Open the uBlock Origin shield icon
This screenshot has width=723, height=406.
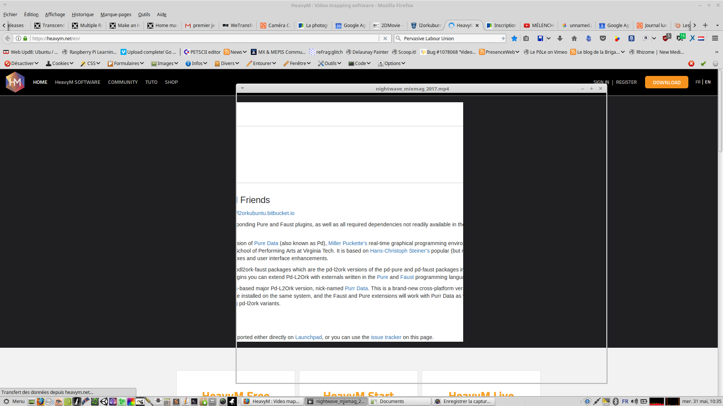pyautogui.click(x=666, y=38)
